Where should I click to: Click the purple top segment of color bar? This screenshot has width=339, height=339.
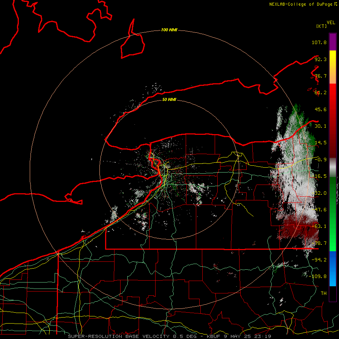(x=333, y=42)
